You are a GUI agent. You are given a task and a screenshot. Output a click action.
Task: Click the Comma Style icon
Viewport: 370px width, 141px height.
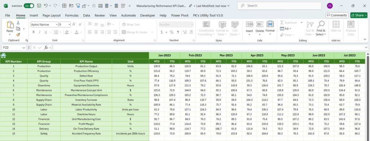178,32
